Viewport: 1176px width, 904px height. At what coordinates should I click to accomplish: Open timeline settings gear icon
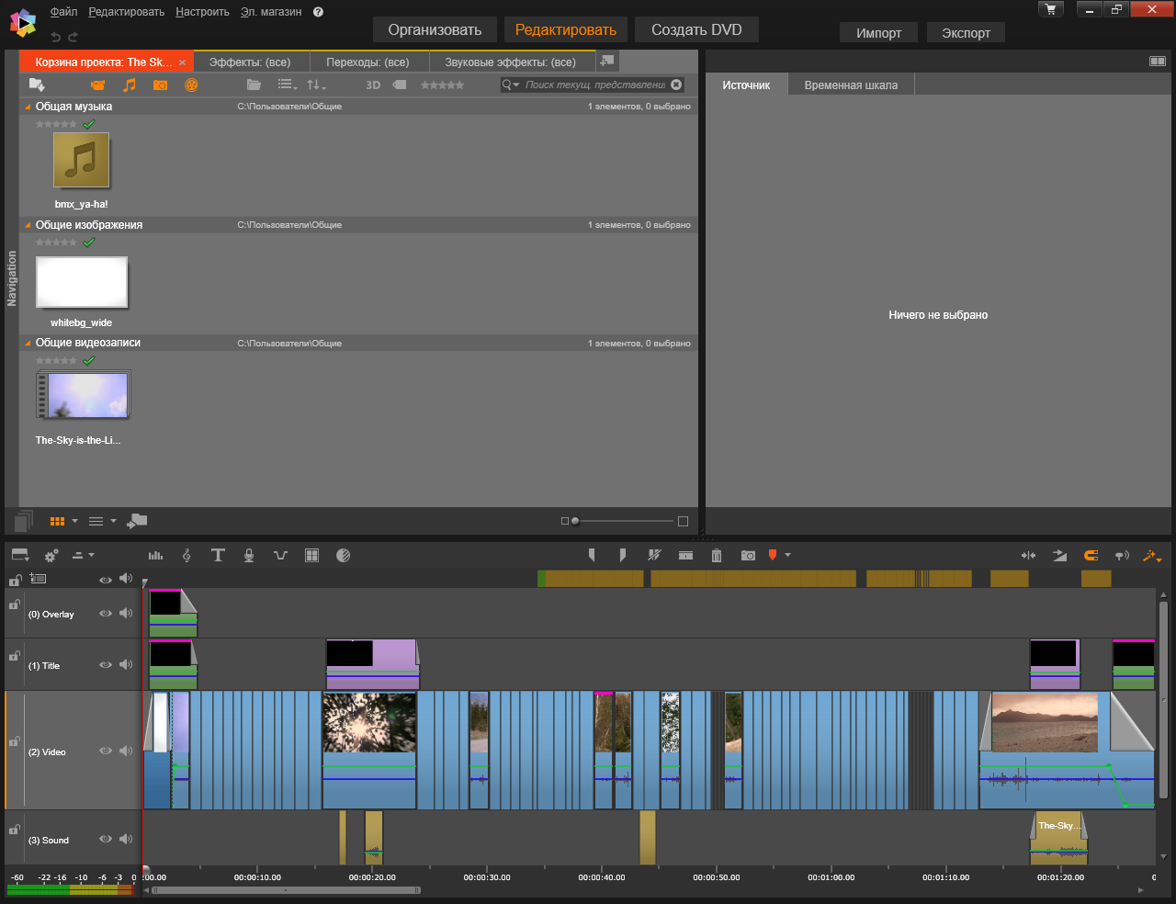click(x=51, y=555)
